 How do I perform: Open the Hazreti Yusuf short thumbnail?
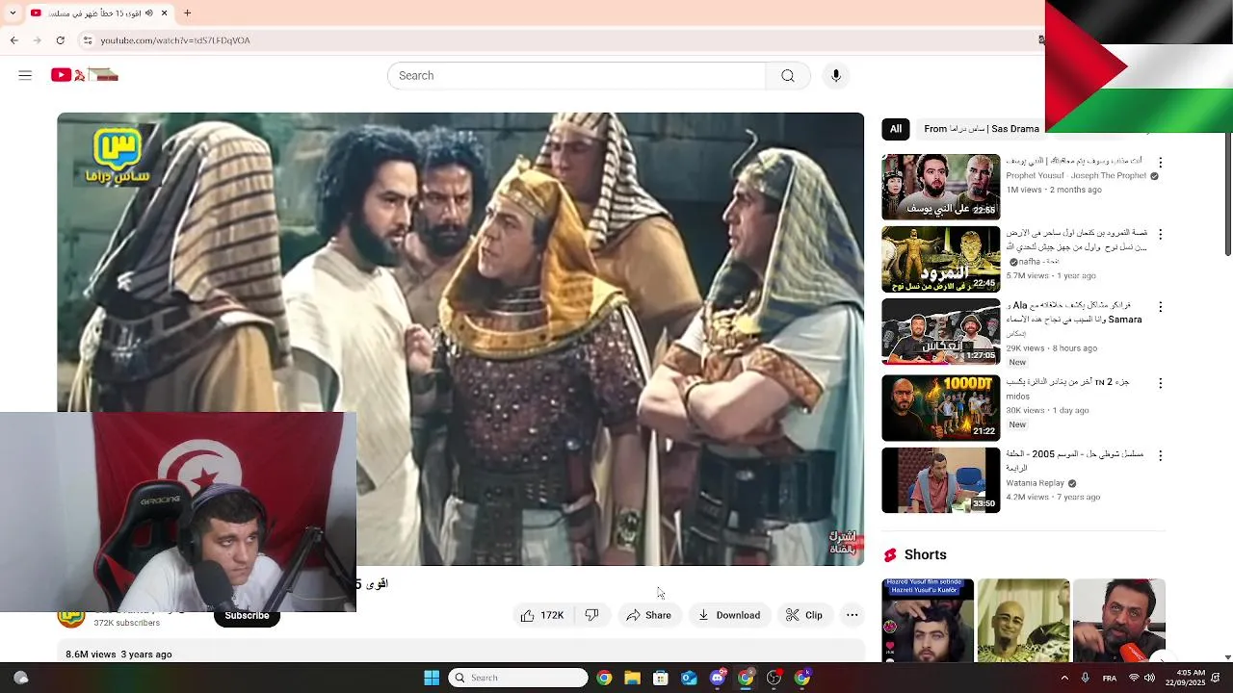(928, 621)
